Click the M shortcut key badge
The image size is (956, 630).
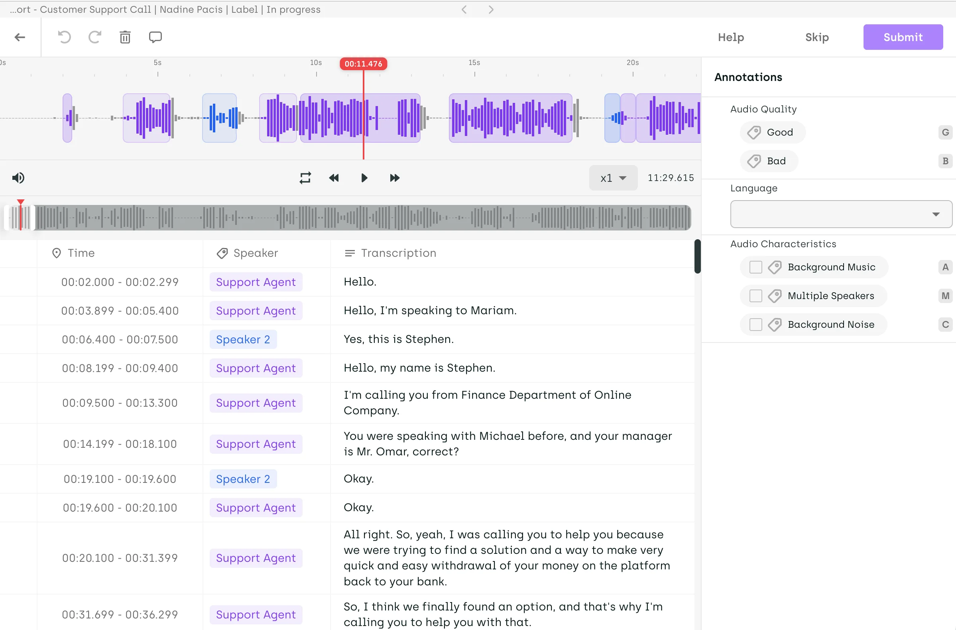click(945, 296)
